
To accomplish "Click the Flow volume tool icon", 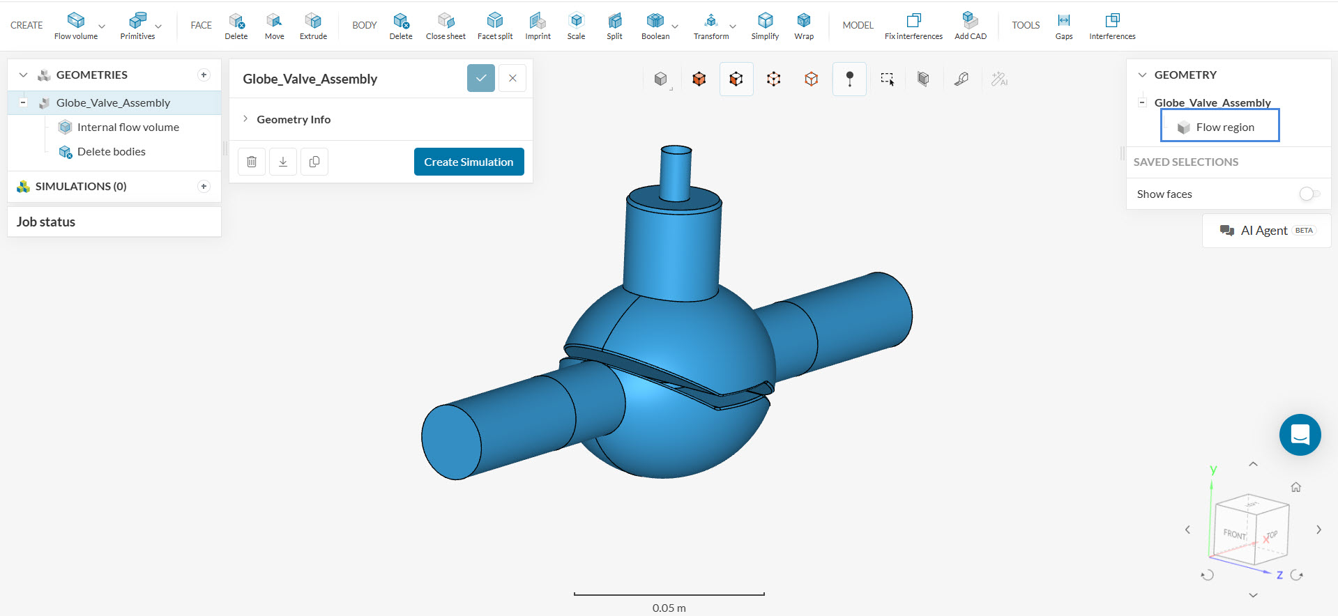I will coord(75,21).
